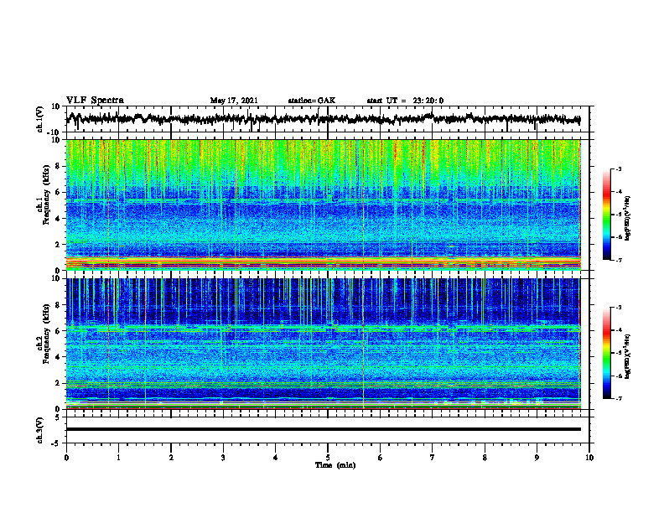Click the red-yellow low-frequency band in ch.1 spectrogram
The height and width of the screenshot is (513, 664).
tap(324, 262)
